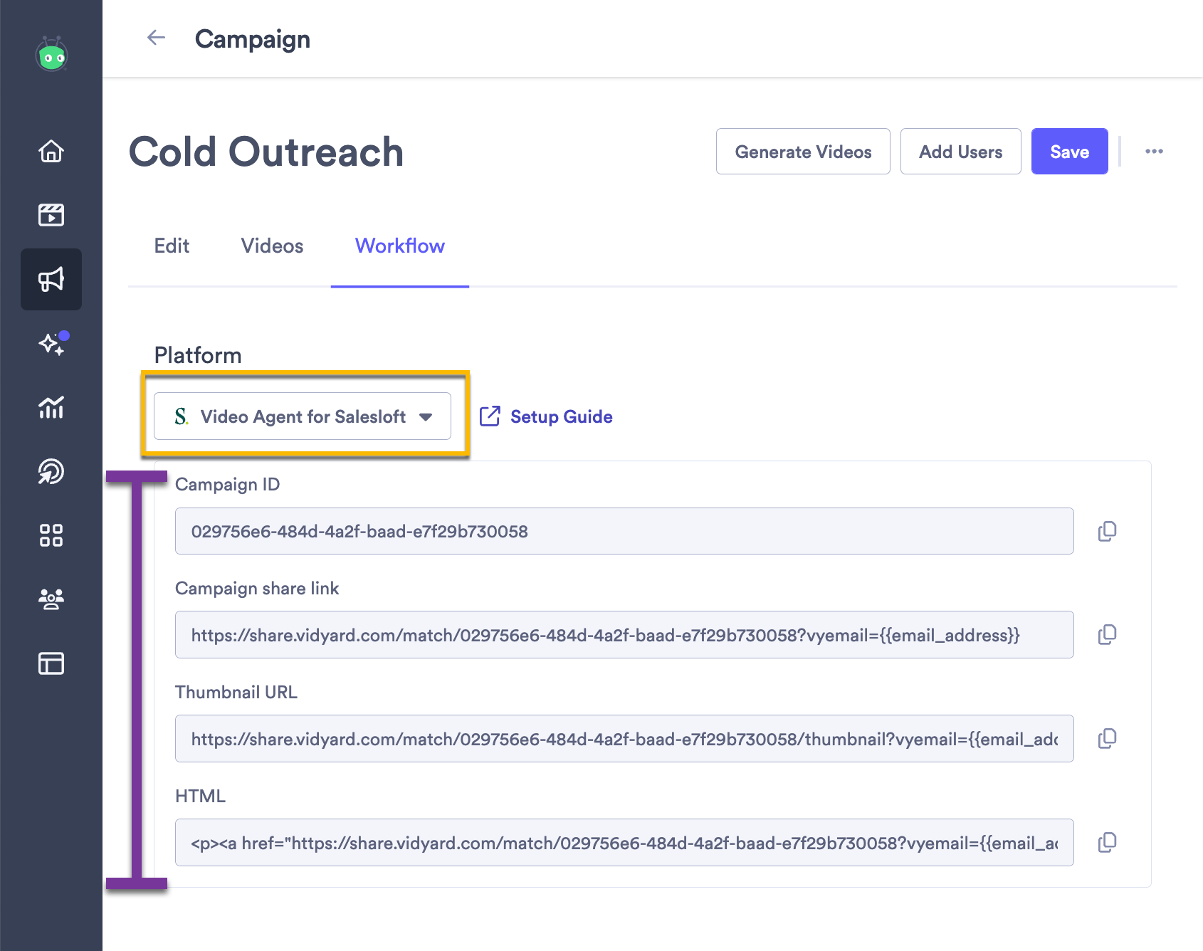Expand the more options ellipsis menu

(1155, 151)
